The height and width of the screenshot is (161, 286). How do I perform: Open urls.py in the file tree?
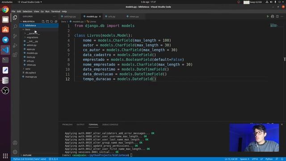coord(39,61)
